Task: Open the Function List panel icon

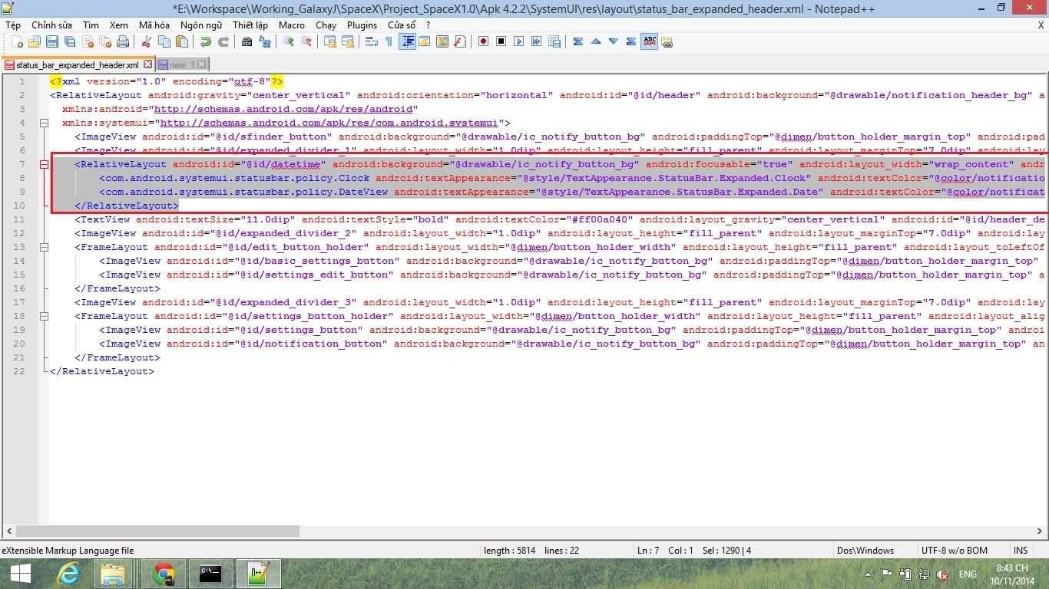Action: point(460,41)
